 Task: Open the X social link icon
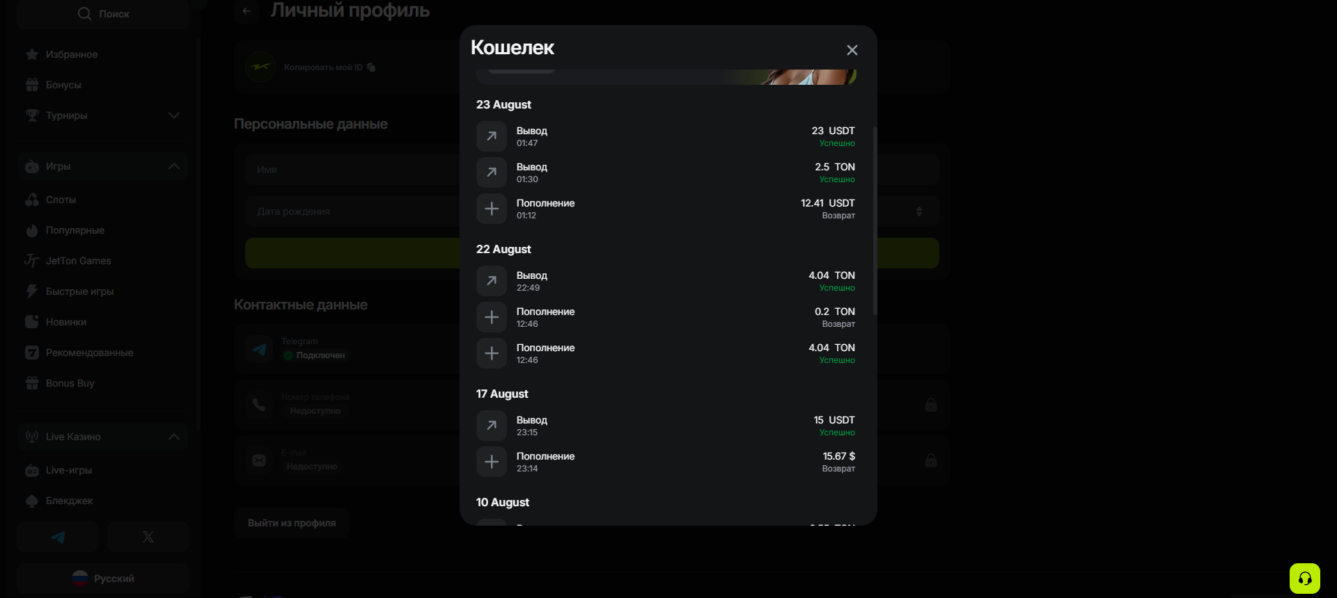[148, 537]
